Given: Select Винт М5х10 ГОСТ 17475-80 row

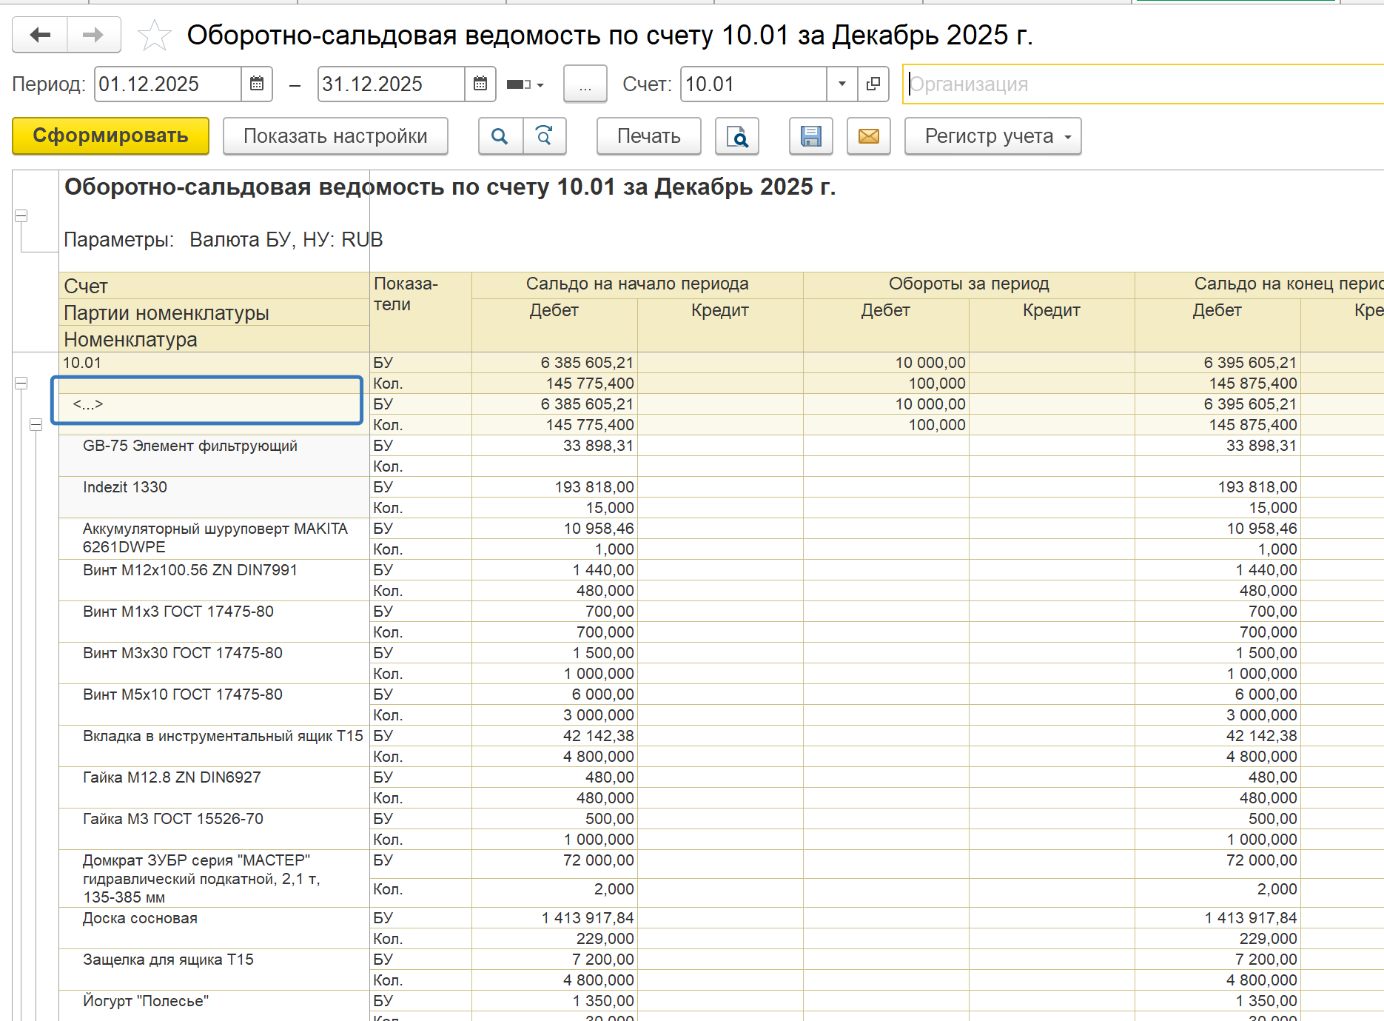Looking at the screenshot, I should tap(214, 704).
